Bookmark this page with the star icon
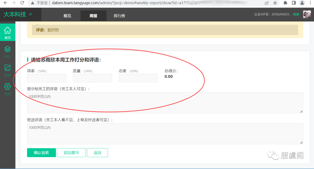Screen dimensions: 314x169 (275, 3)
